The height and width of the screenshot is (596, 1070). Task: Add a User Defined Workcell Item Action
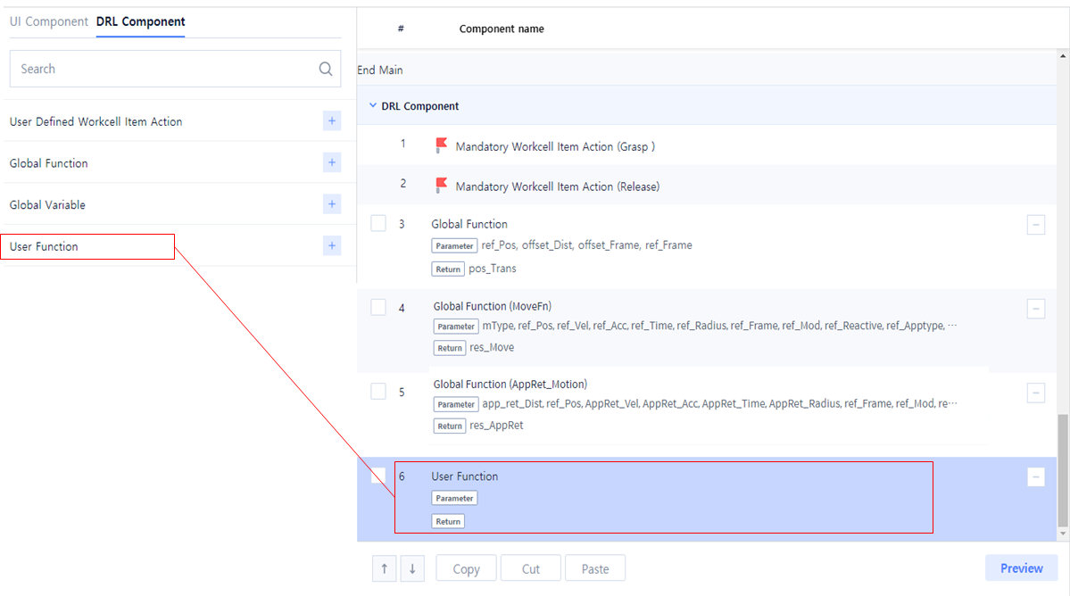tap(332, 121)
